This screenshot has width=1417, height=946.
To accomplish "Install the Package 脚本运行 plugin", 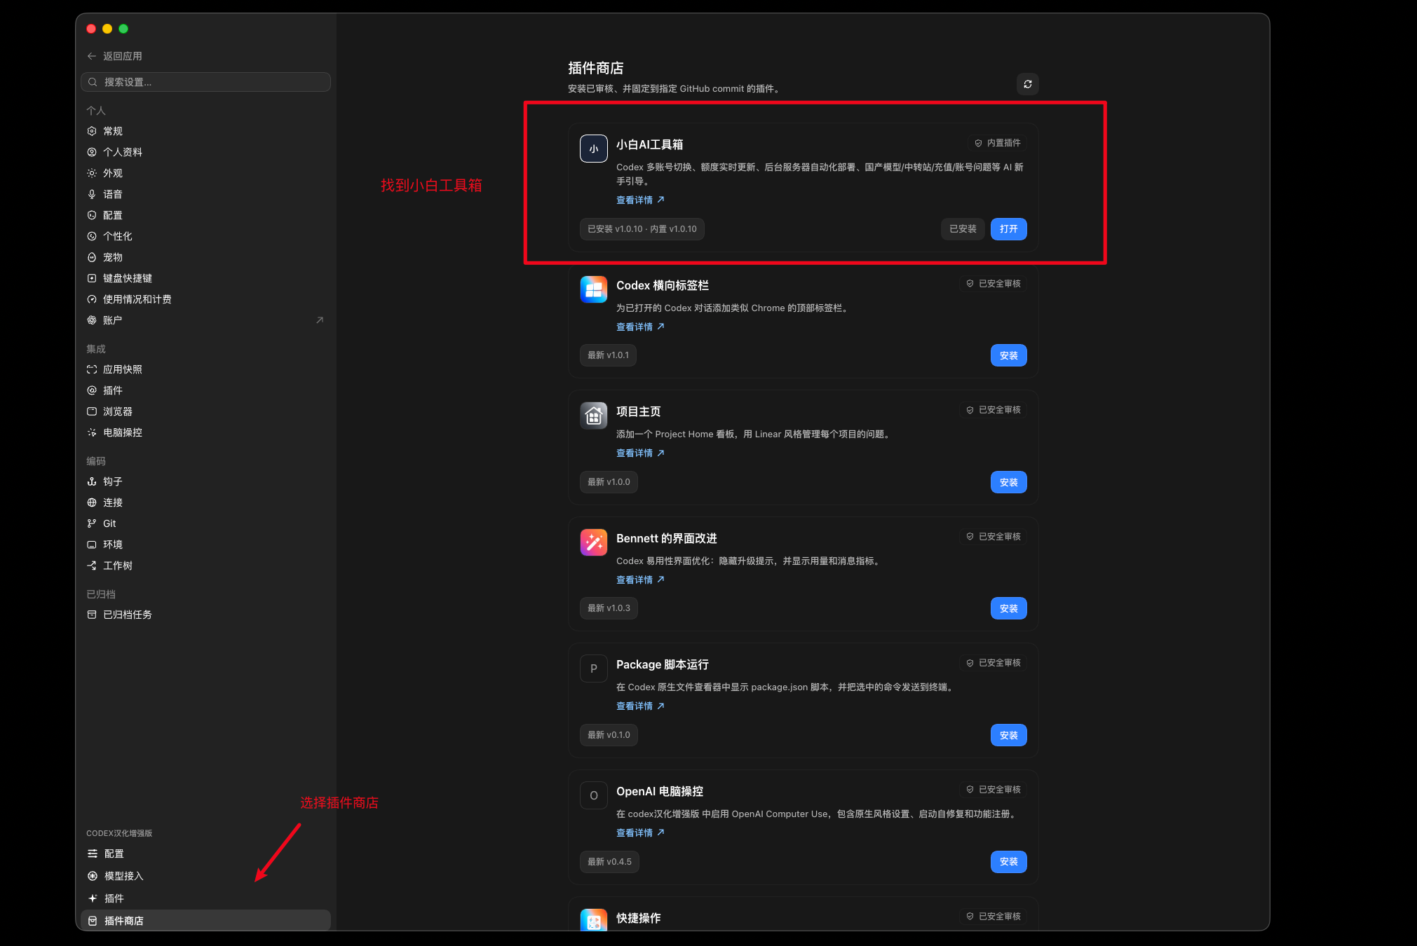I will point(1008,735).
